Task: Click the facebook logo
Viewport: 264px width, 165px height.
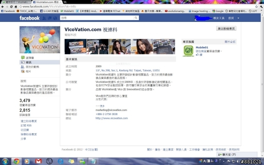Action: coord(29,18)
